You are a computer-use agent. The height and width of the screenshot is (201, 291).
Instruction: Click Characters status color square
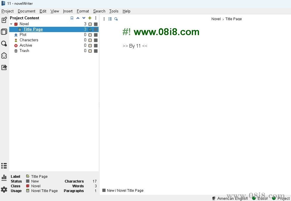tap(96, 40)
